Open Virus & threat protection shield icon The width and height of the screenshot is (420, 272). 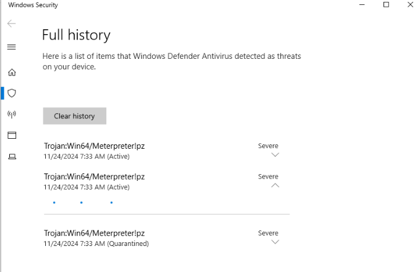[12, 93]
